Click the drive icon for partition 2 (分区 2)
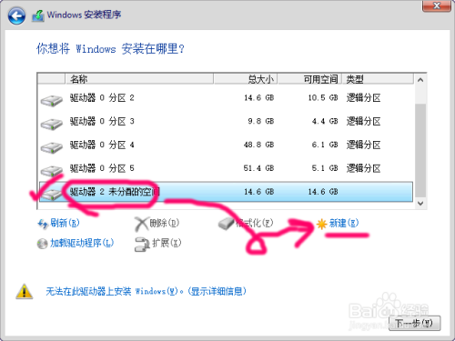The image size is (455, 341). [x=52, y=100]
